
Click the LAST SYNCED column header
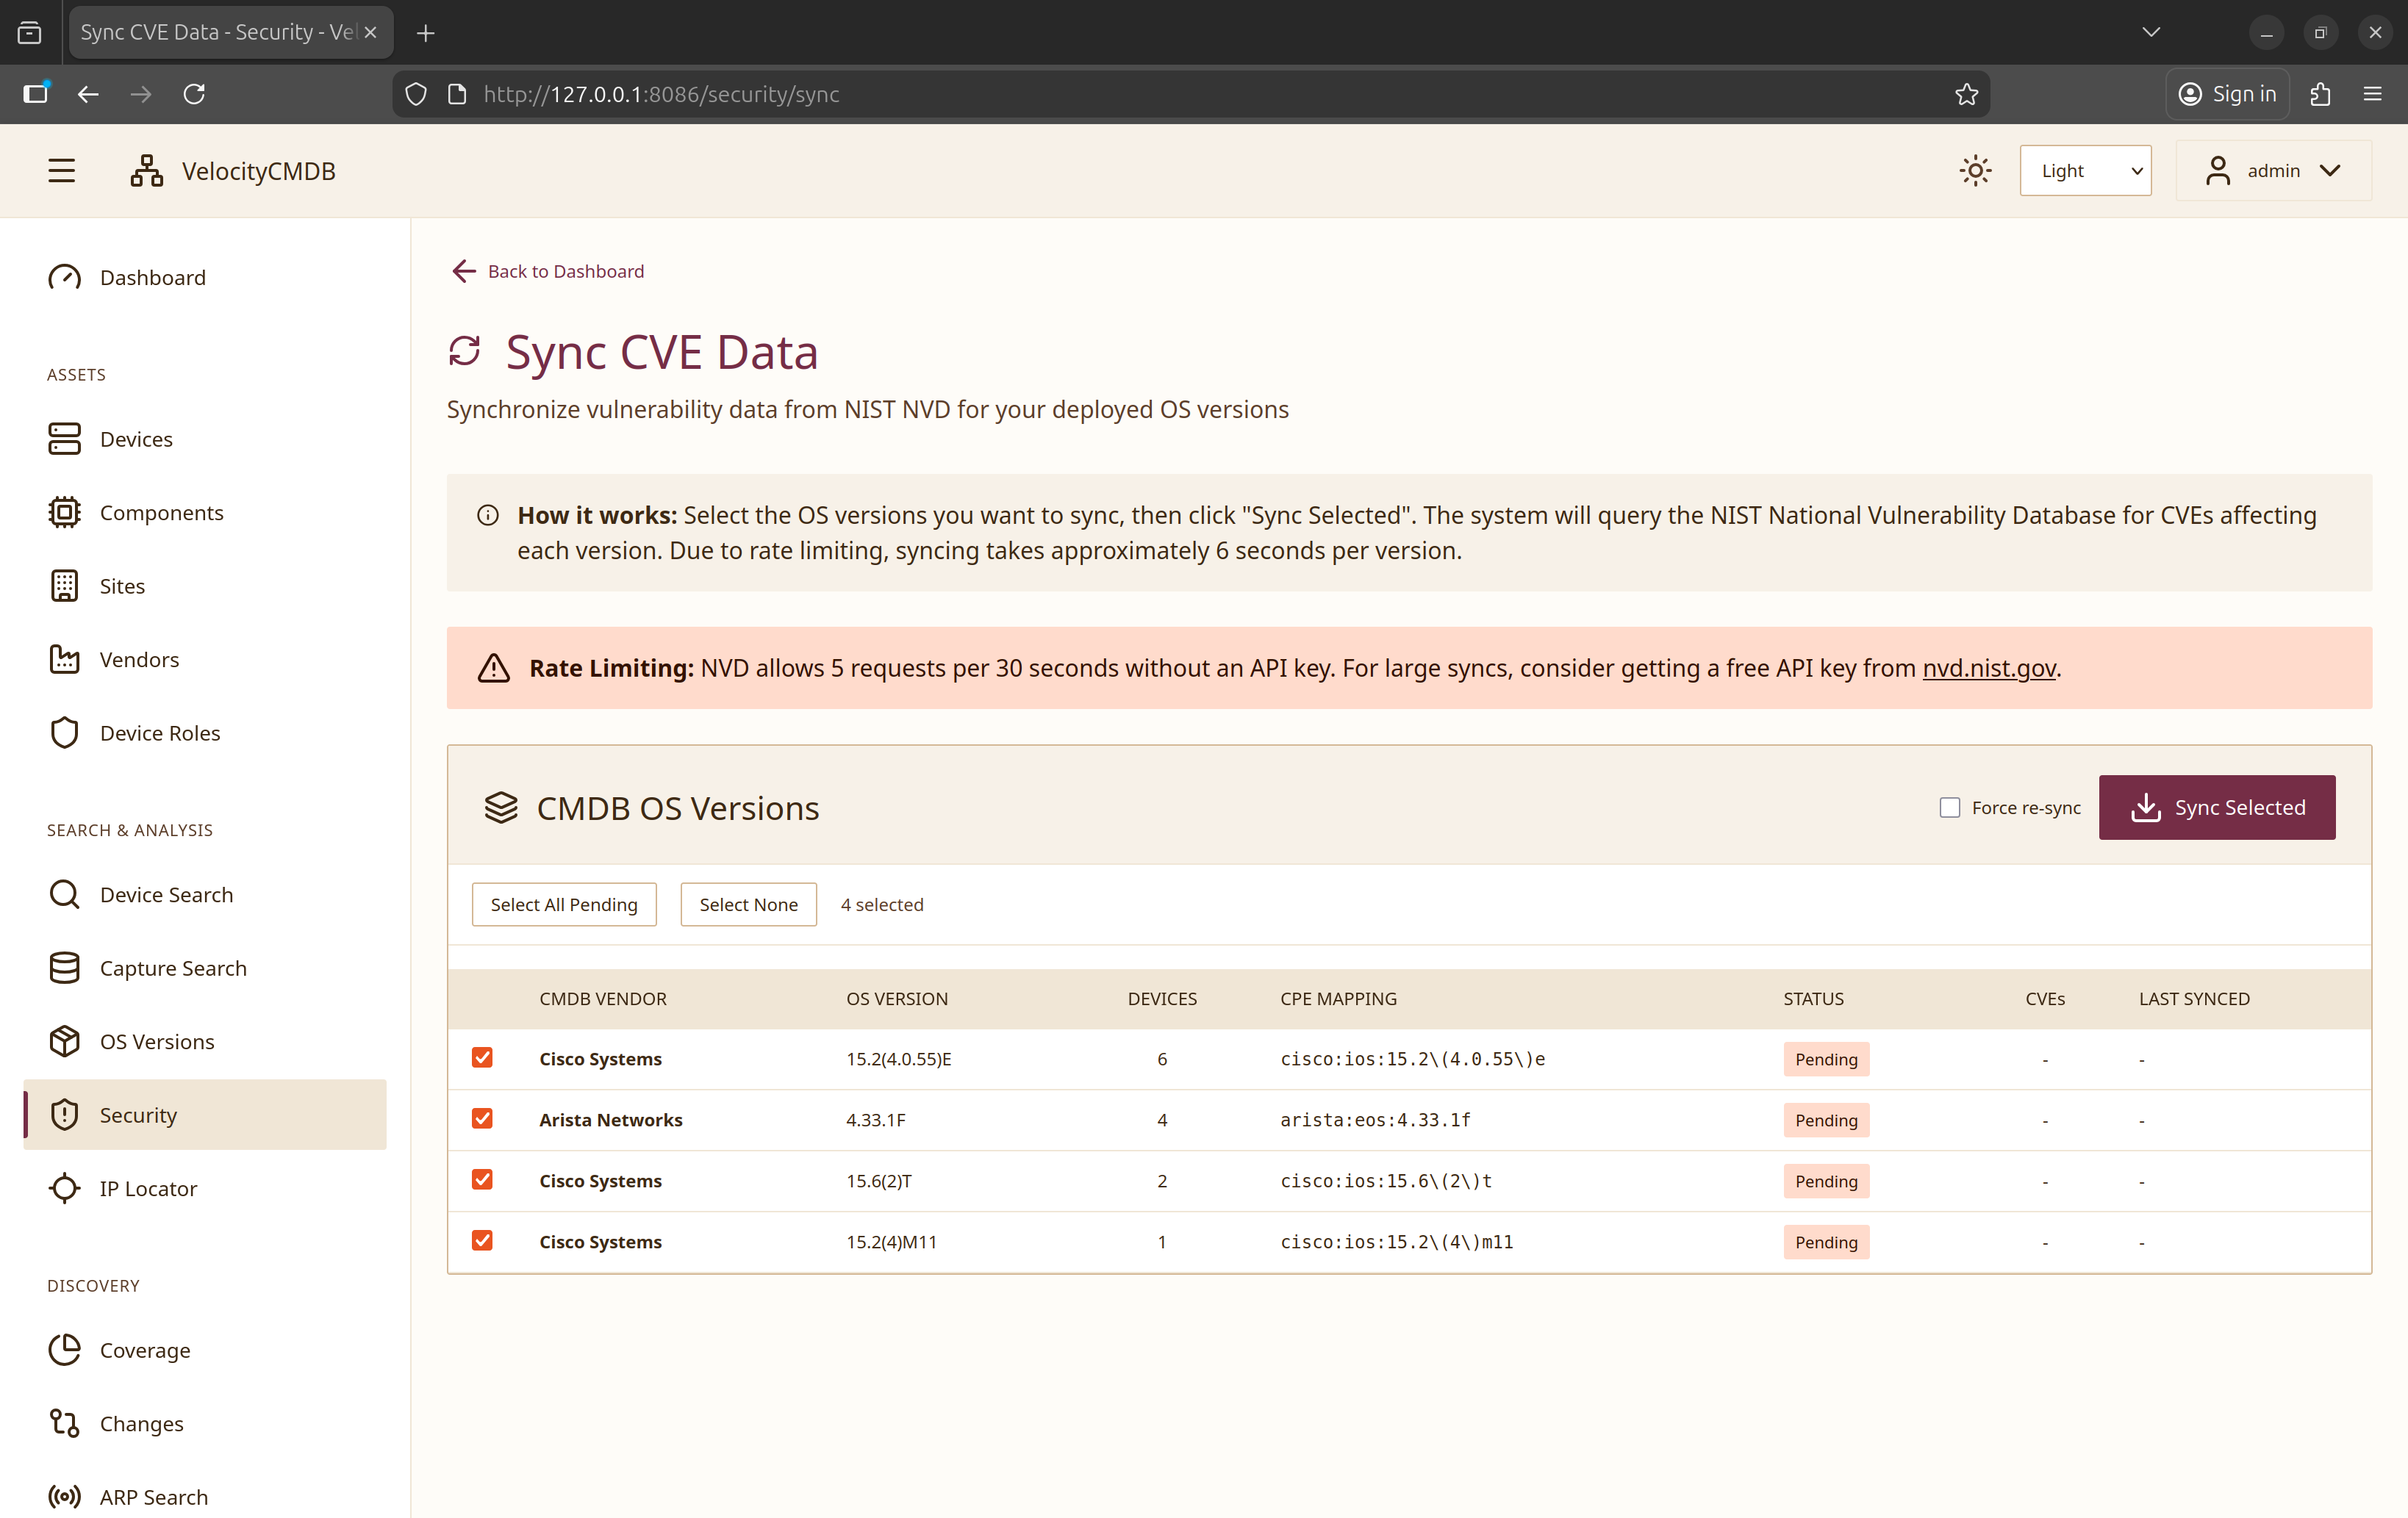[x=2194, y=999]
